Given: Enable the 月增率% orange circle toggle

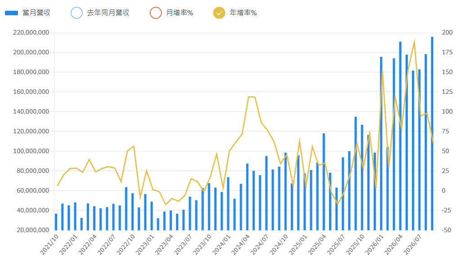Looking at the screenshot, I should pos(156,13).
